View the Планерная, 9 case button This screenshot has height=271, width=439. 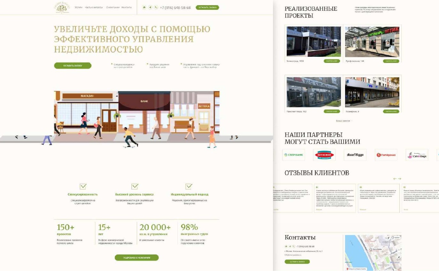pos(391,111)
